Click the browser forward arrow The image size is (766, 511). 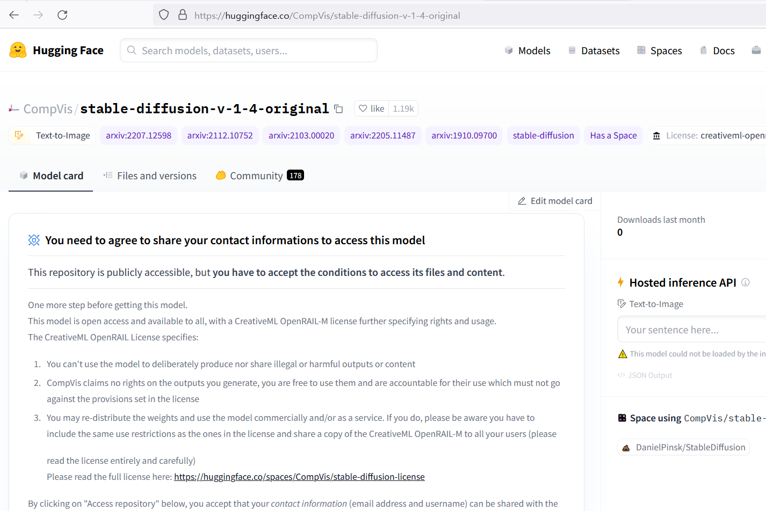coord(38,15)
